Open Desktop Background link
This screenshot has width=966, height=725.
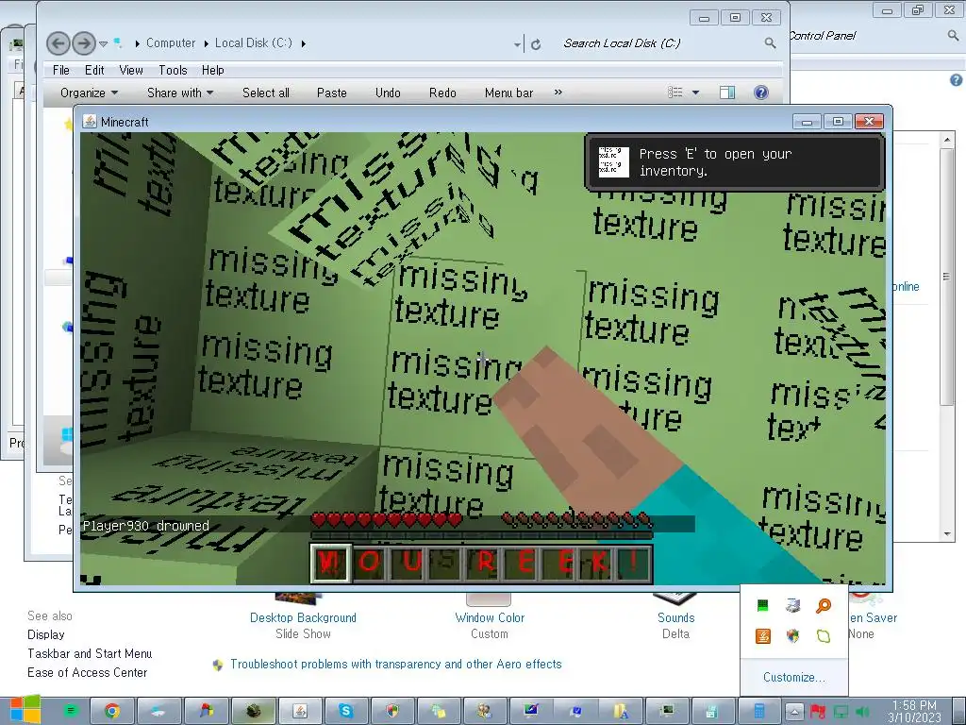tap(303, 617)
